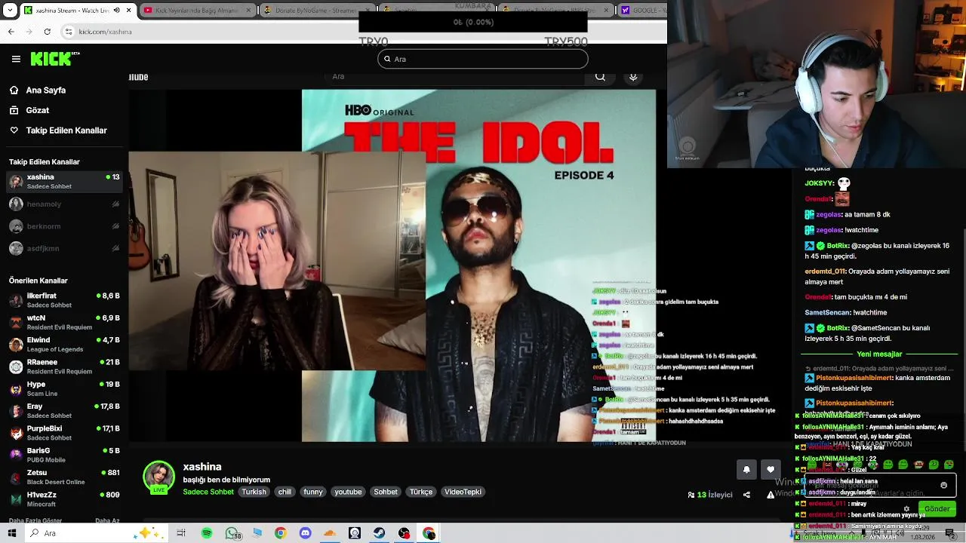The width and height of the screenshot is (966, 543).
Task: Click the browser back arrow
Action: (x=11, y=32)
